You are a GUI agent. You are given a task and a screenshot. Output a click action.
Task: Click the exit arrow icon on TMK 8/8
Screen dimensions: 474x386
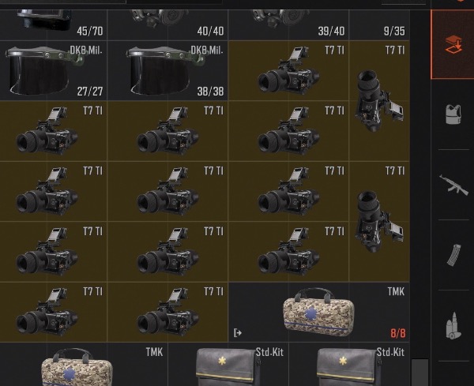click(238, 333)
